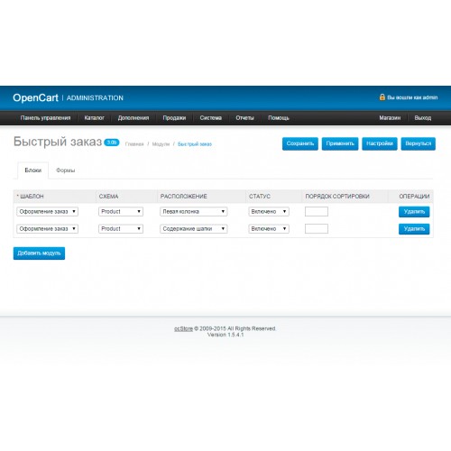Expand the first row Product schema dropdown
Viewport: 451px width, 451px height.
121,211
